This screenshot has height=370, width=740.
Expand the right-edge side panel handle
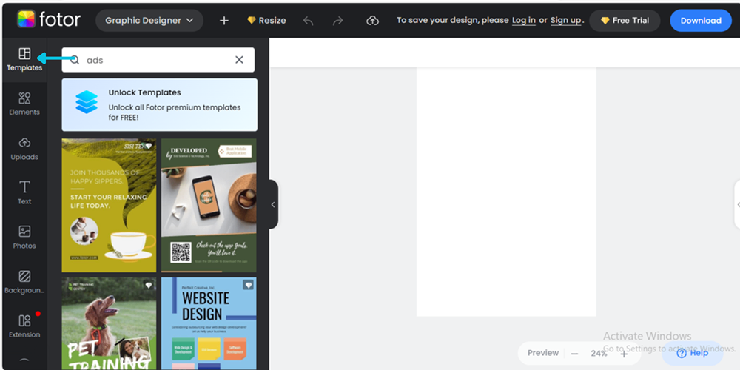click(x=737, y=204)
